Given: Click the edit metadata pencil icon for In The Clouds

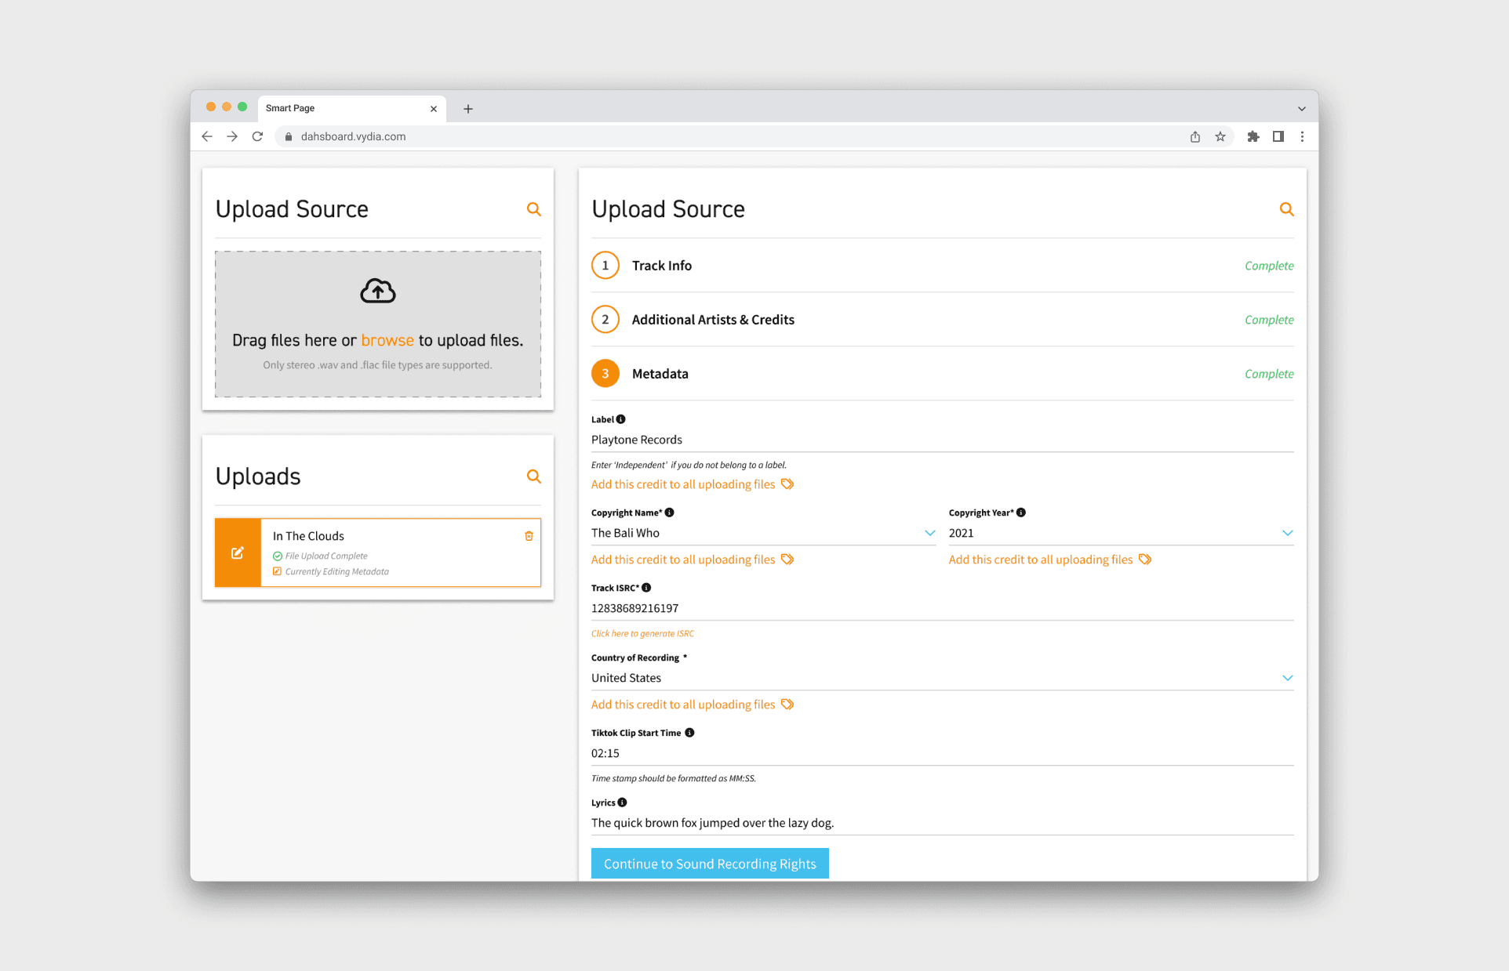Looking at the screenshot, I should pyautogui.click(x=238, y=553).
